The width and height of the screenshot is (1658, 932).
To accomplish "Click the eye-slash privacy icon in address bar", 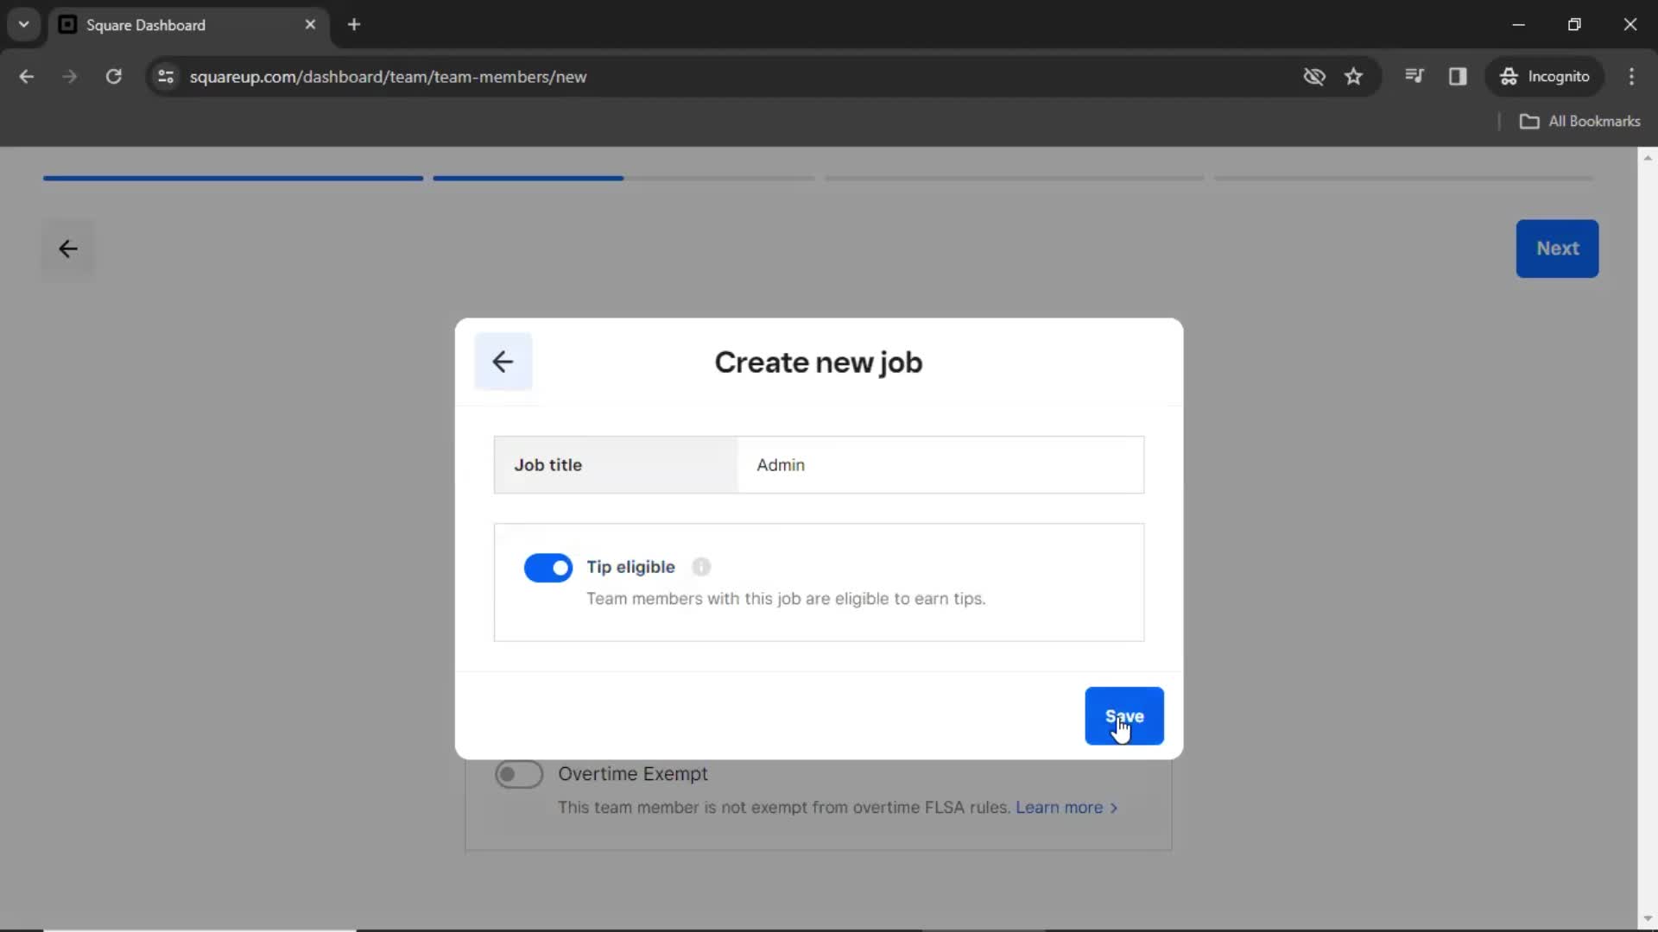I will (x=1314, y=76).
